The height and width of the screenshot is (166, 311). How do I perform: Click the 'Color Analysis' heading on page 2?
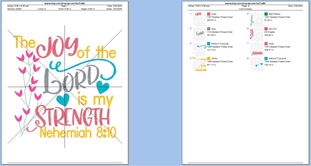coord(245,9)
